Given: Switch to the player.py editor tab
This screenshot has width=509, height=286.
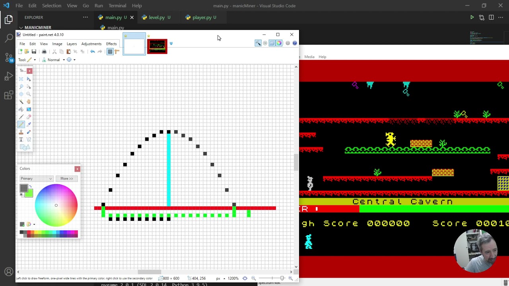Looking at the screenshot, I should (x=202, y=17).
